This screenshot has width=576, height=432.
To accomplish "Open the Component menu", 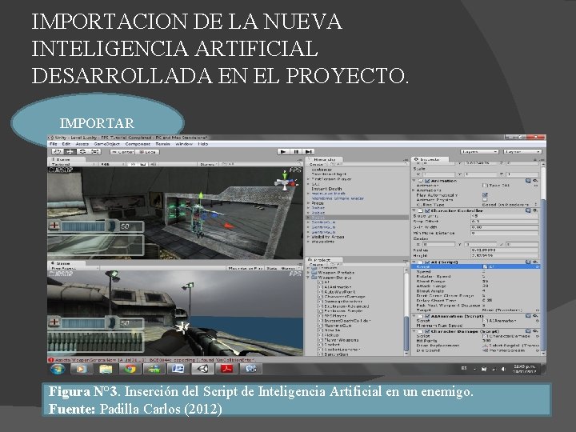I will [138, 144].
